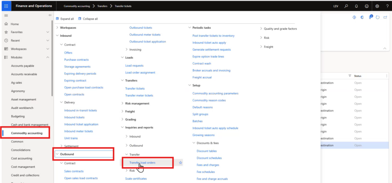392x183 pixels.
Task: Add Transfer load orders to favorites star
Action: point(181,163)
